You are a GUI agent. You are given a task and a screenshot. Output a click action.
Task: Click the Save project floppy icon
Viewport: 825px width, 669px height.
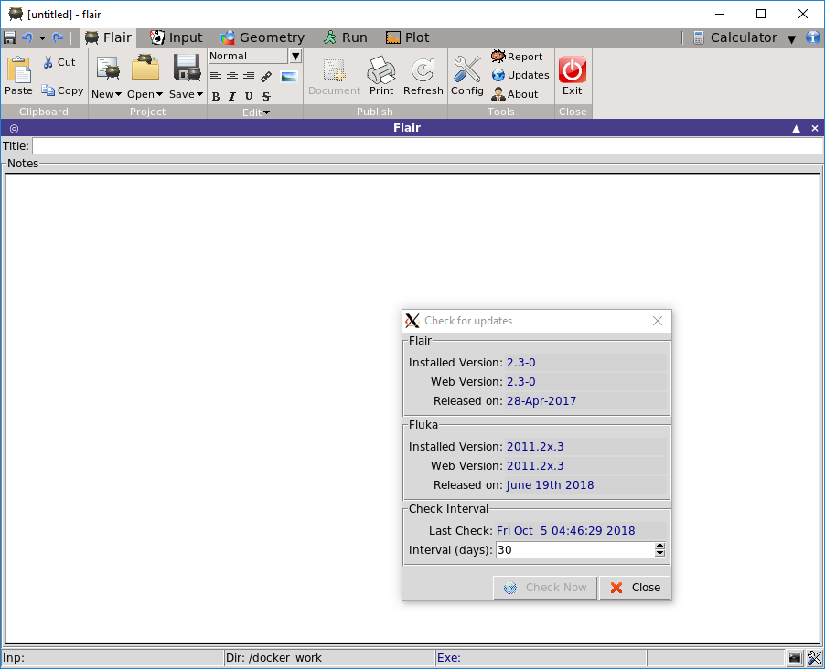pos(187,68)
